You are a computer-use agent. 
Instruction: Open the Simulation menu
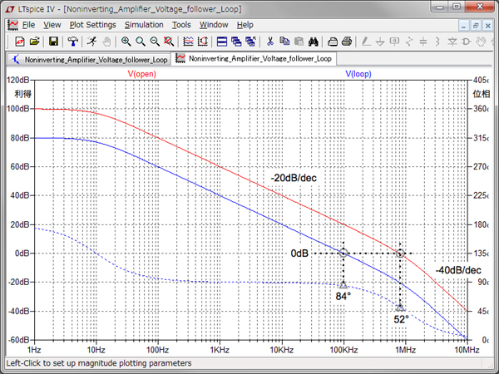144,25
